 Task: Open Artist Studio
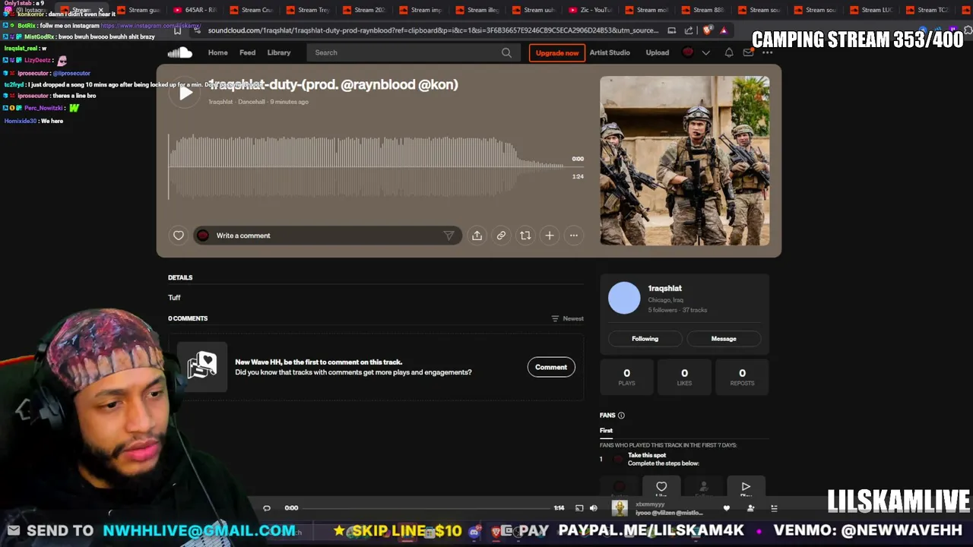610,52
